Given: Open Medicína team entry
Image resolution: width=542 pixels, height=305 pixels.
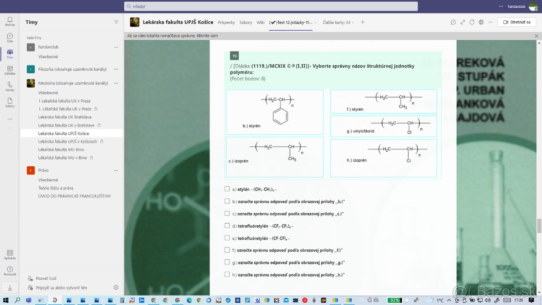Looking at the screenshot, I should click(73, 83).
